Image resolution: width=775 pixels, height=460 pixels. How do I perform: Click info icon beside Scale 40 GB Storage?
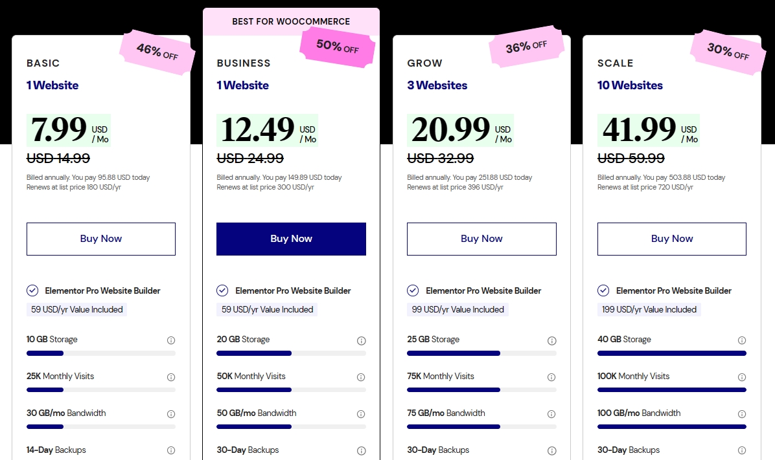[x=742, y=340]
